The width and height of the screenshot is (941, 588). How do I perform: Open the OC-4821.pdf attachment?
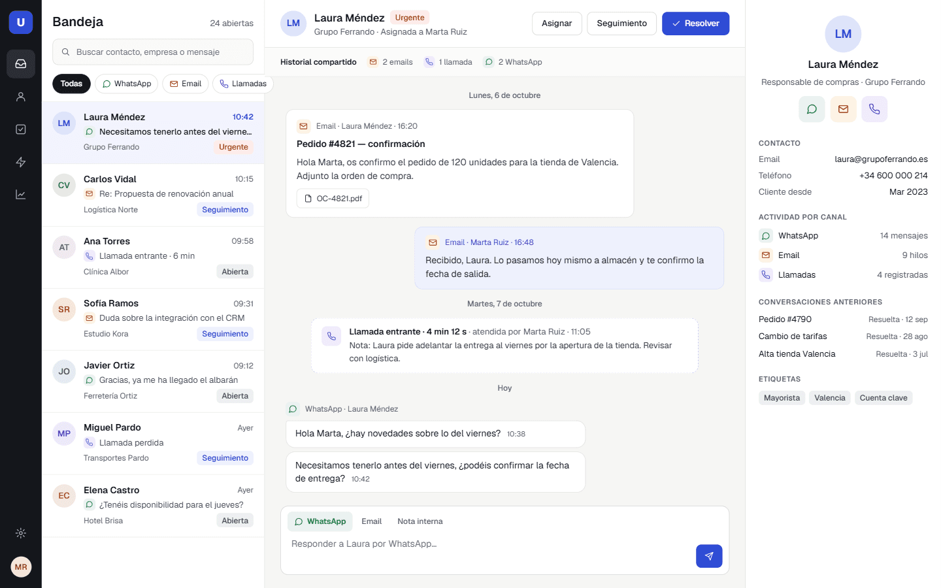coord(333,199)
